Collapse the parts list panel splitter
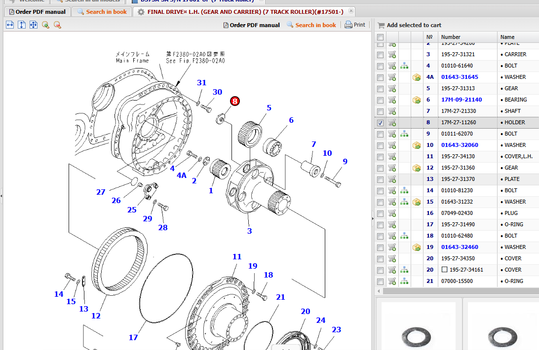539x350 pixels. [x=373, y=218]
